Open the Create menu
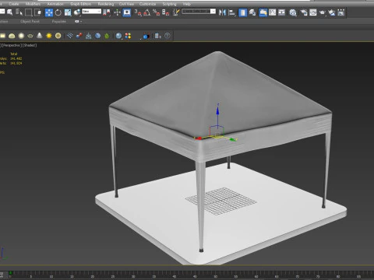 [x=14, y=4]
